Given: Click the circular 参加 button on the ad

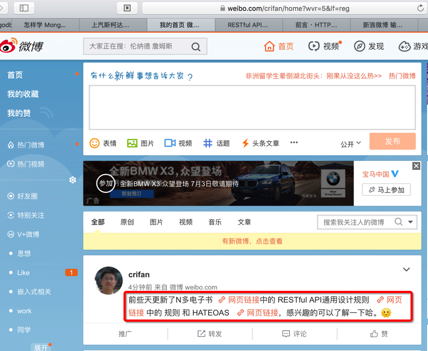Looking at the screenshot, I should click(105, 183).
